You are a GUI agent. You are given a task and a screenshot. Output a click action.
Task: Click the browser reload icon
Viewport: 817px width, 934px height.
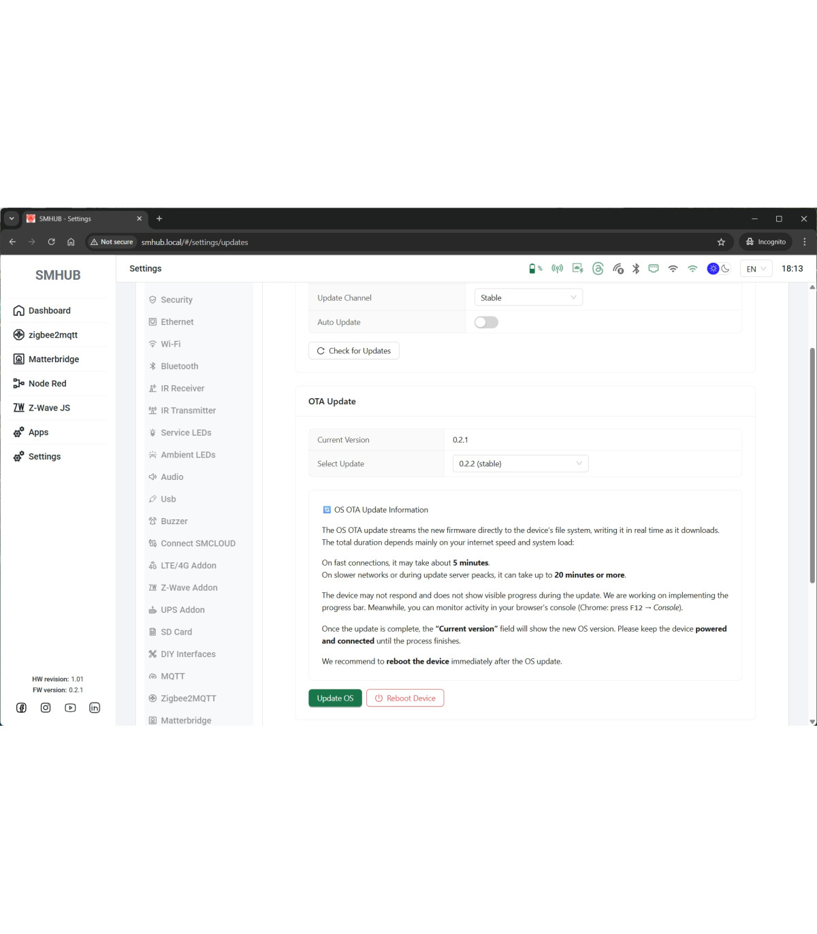(x=51, y=242)
